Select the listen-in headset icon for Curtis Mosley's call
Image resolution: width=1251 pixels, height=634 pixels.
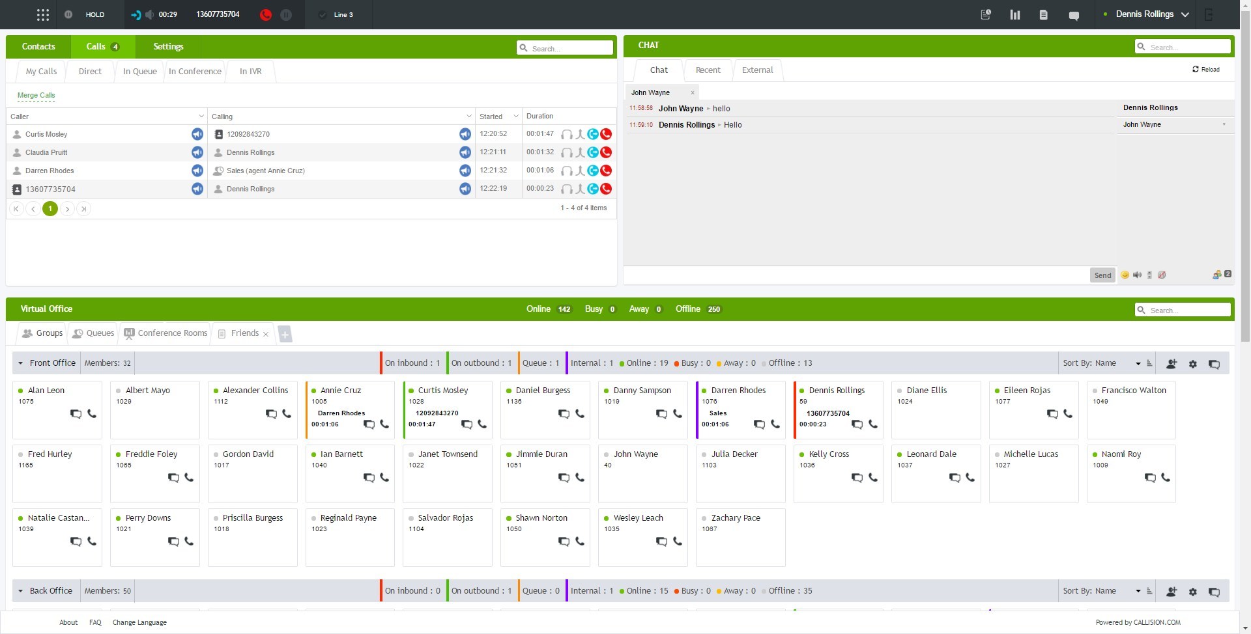pyautogui.click(x=566, y=134)
